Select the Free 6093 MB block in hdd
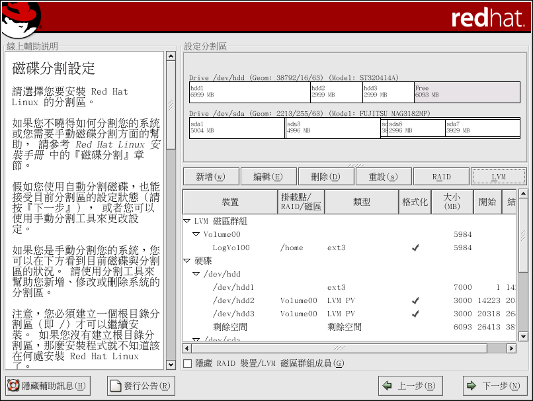This screenshot has width=533, height=401. (470, 91)
